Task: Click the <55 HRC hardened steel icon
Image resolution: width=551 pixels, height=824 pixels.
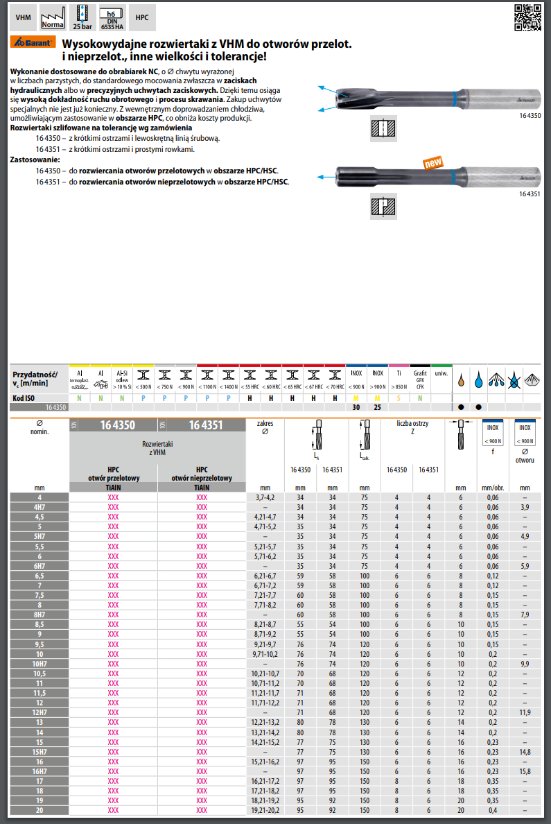Action: pos(250,379)
